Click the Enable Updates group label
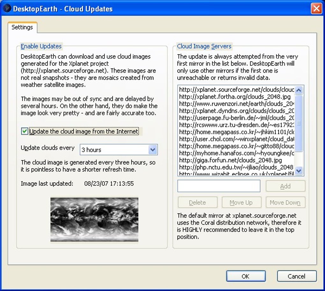This screenshot has height=291, width=325. 41,46
